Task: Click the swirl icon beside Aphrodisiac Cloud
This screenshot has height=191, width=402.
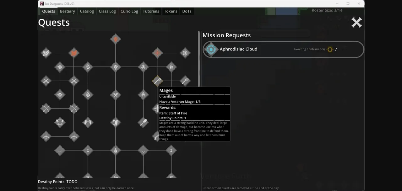Action: click(x=211, y=49)
